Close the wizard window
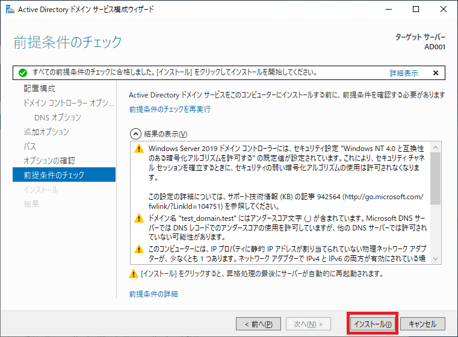This screenshot has height=337, width=458. [x=444, y=10]
